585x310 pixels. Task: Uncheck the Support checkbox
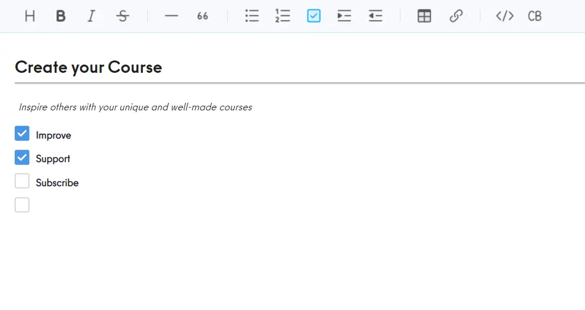tap(22, 157)
